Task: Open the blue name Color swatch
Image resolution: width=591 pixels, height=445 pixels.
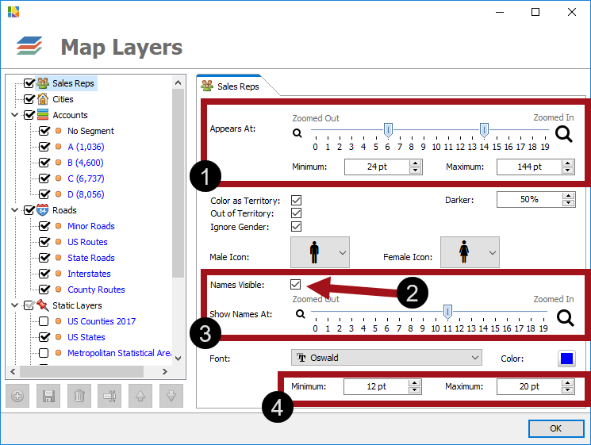Action: [x=566, y=359]
